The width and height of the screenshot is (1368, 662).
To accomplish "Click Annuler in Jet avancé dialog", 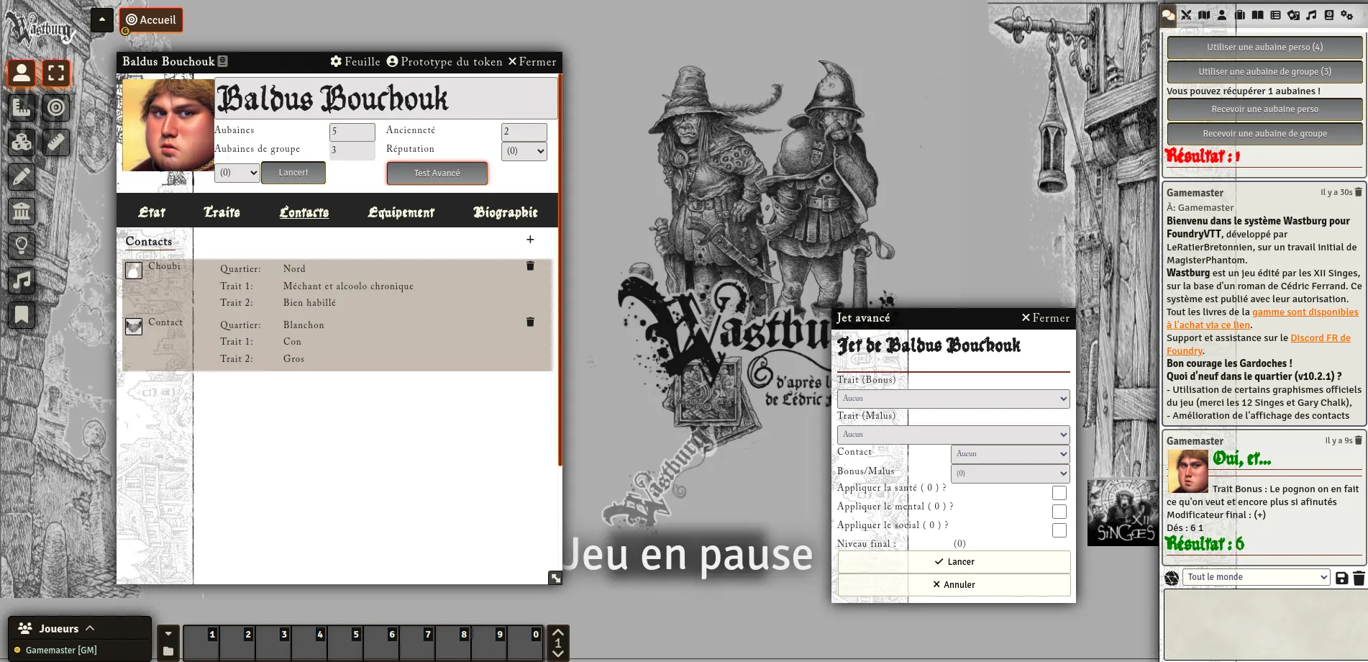I will [954, 585].
